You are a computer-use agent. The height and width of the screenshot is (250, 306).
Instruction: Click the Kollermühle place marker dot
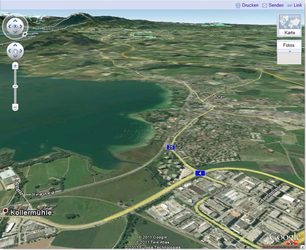click(x=5, y=211)
